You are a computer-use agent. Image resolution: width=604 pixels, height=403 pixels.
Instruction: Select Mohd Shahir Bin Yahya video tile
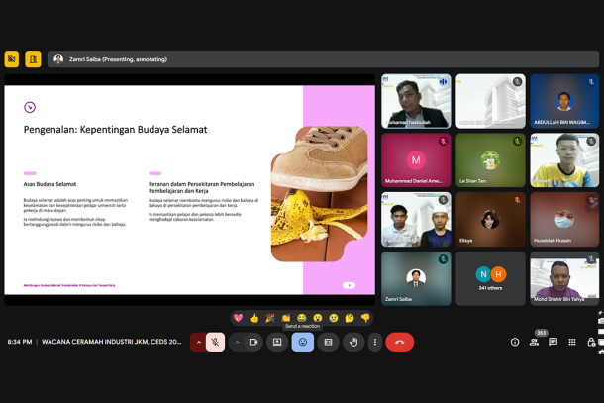pyautogui.click(x=564, y=278)
